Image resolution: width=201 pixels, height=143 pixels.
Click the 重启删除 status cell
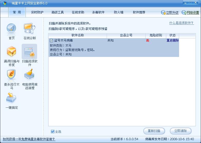(x=173, y=40)
